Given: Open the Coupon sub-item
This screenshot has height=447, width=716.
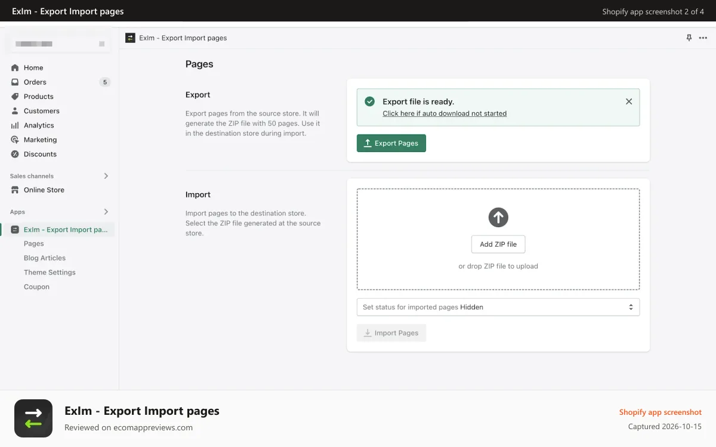Looking at the screenshot, I should (36, 287).
